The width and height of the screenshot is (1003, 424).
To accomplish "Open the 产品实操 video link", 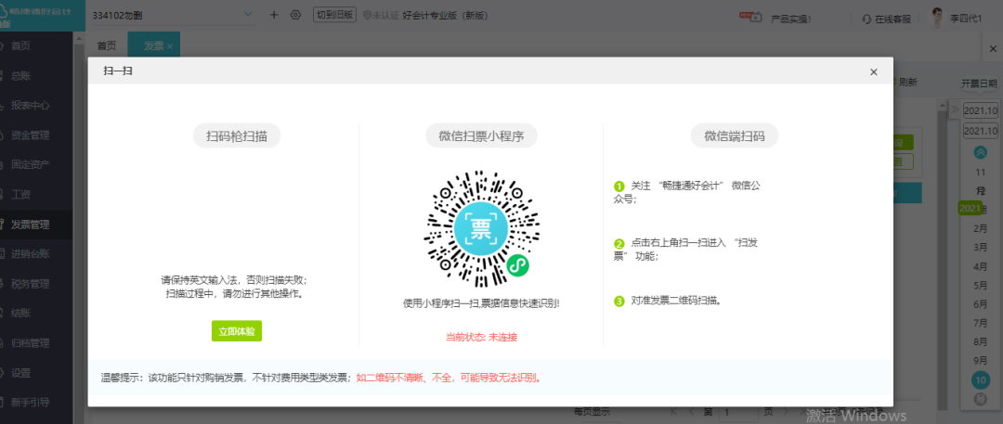I will [790, 19].
